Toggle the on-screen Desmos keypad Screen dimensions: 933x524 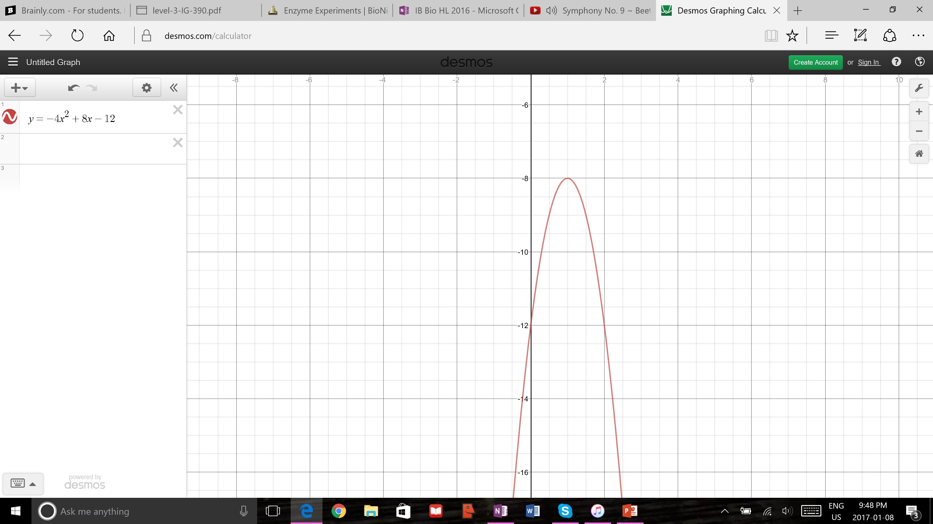tap(23, 484)
